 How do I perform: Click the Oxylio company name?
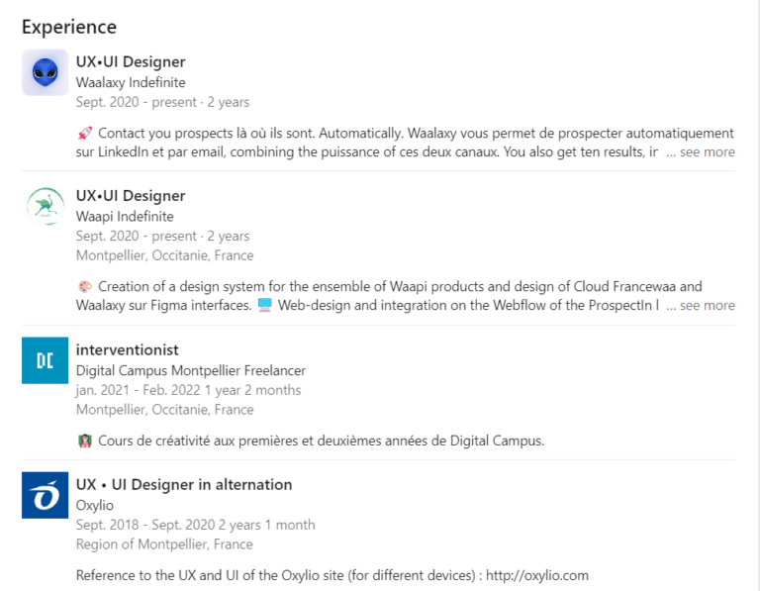click(95, 505)
